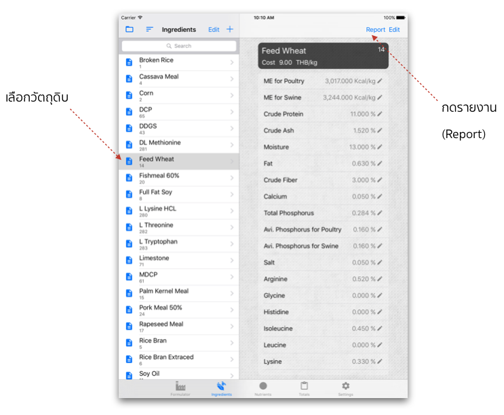Select Palm Kernel Meal ingredient
This screenshot has height=415, width=504.
(x=179, y=293)
